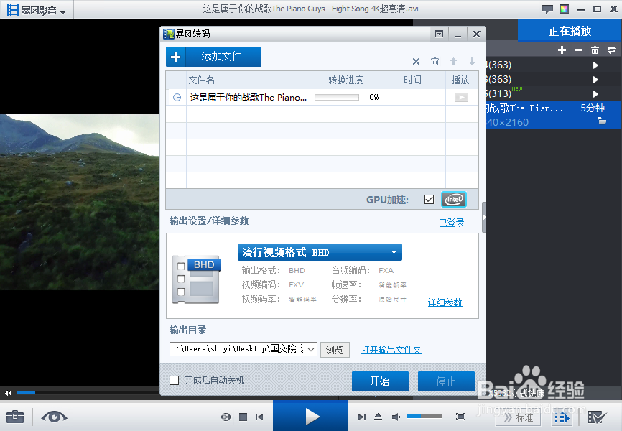Delete selected task using trash icon in dialog
This screenshot has width=622, height=431.
coord(435,62)
